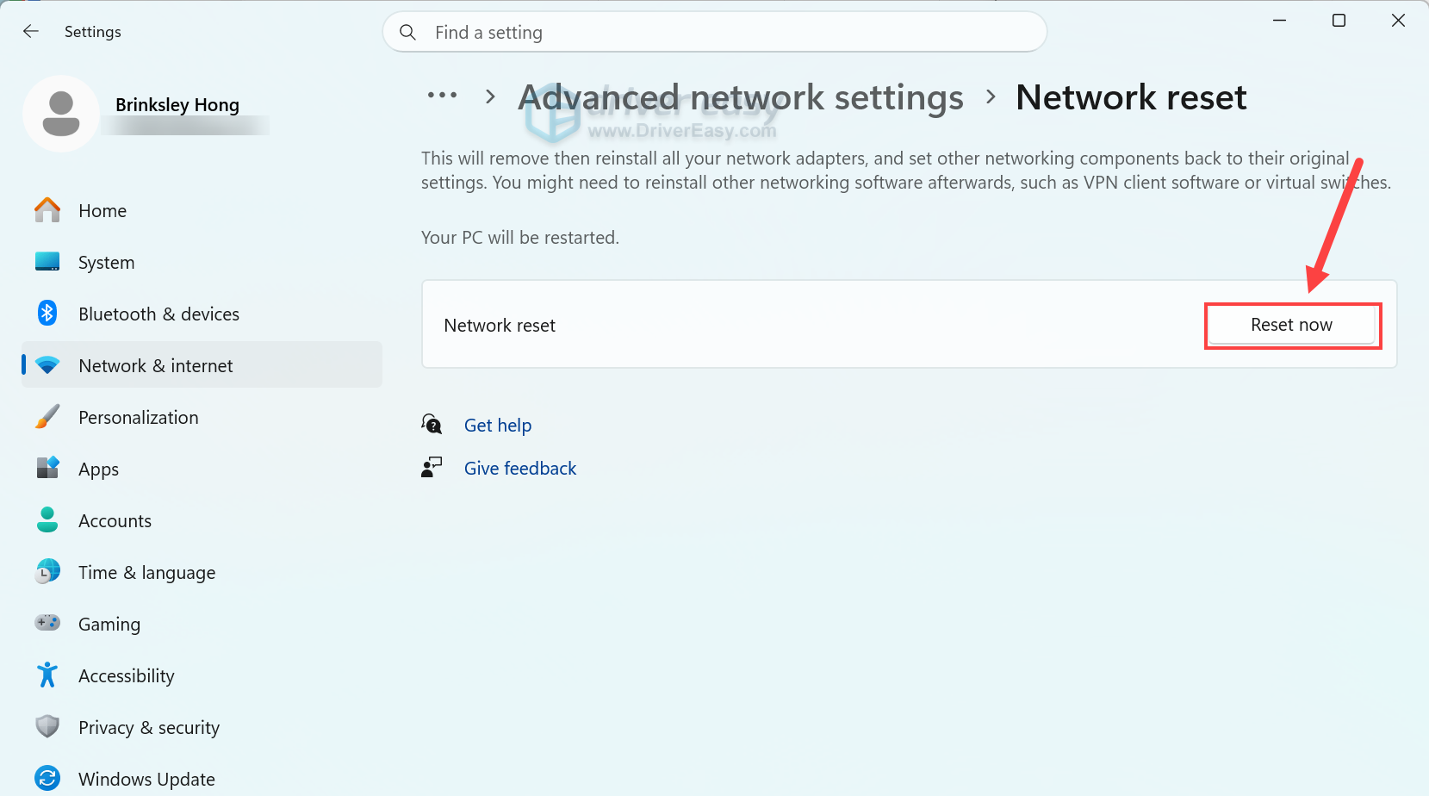Open Time & language settings
Viewport: 1429px width, 796px height.
(x=202, y=572)
